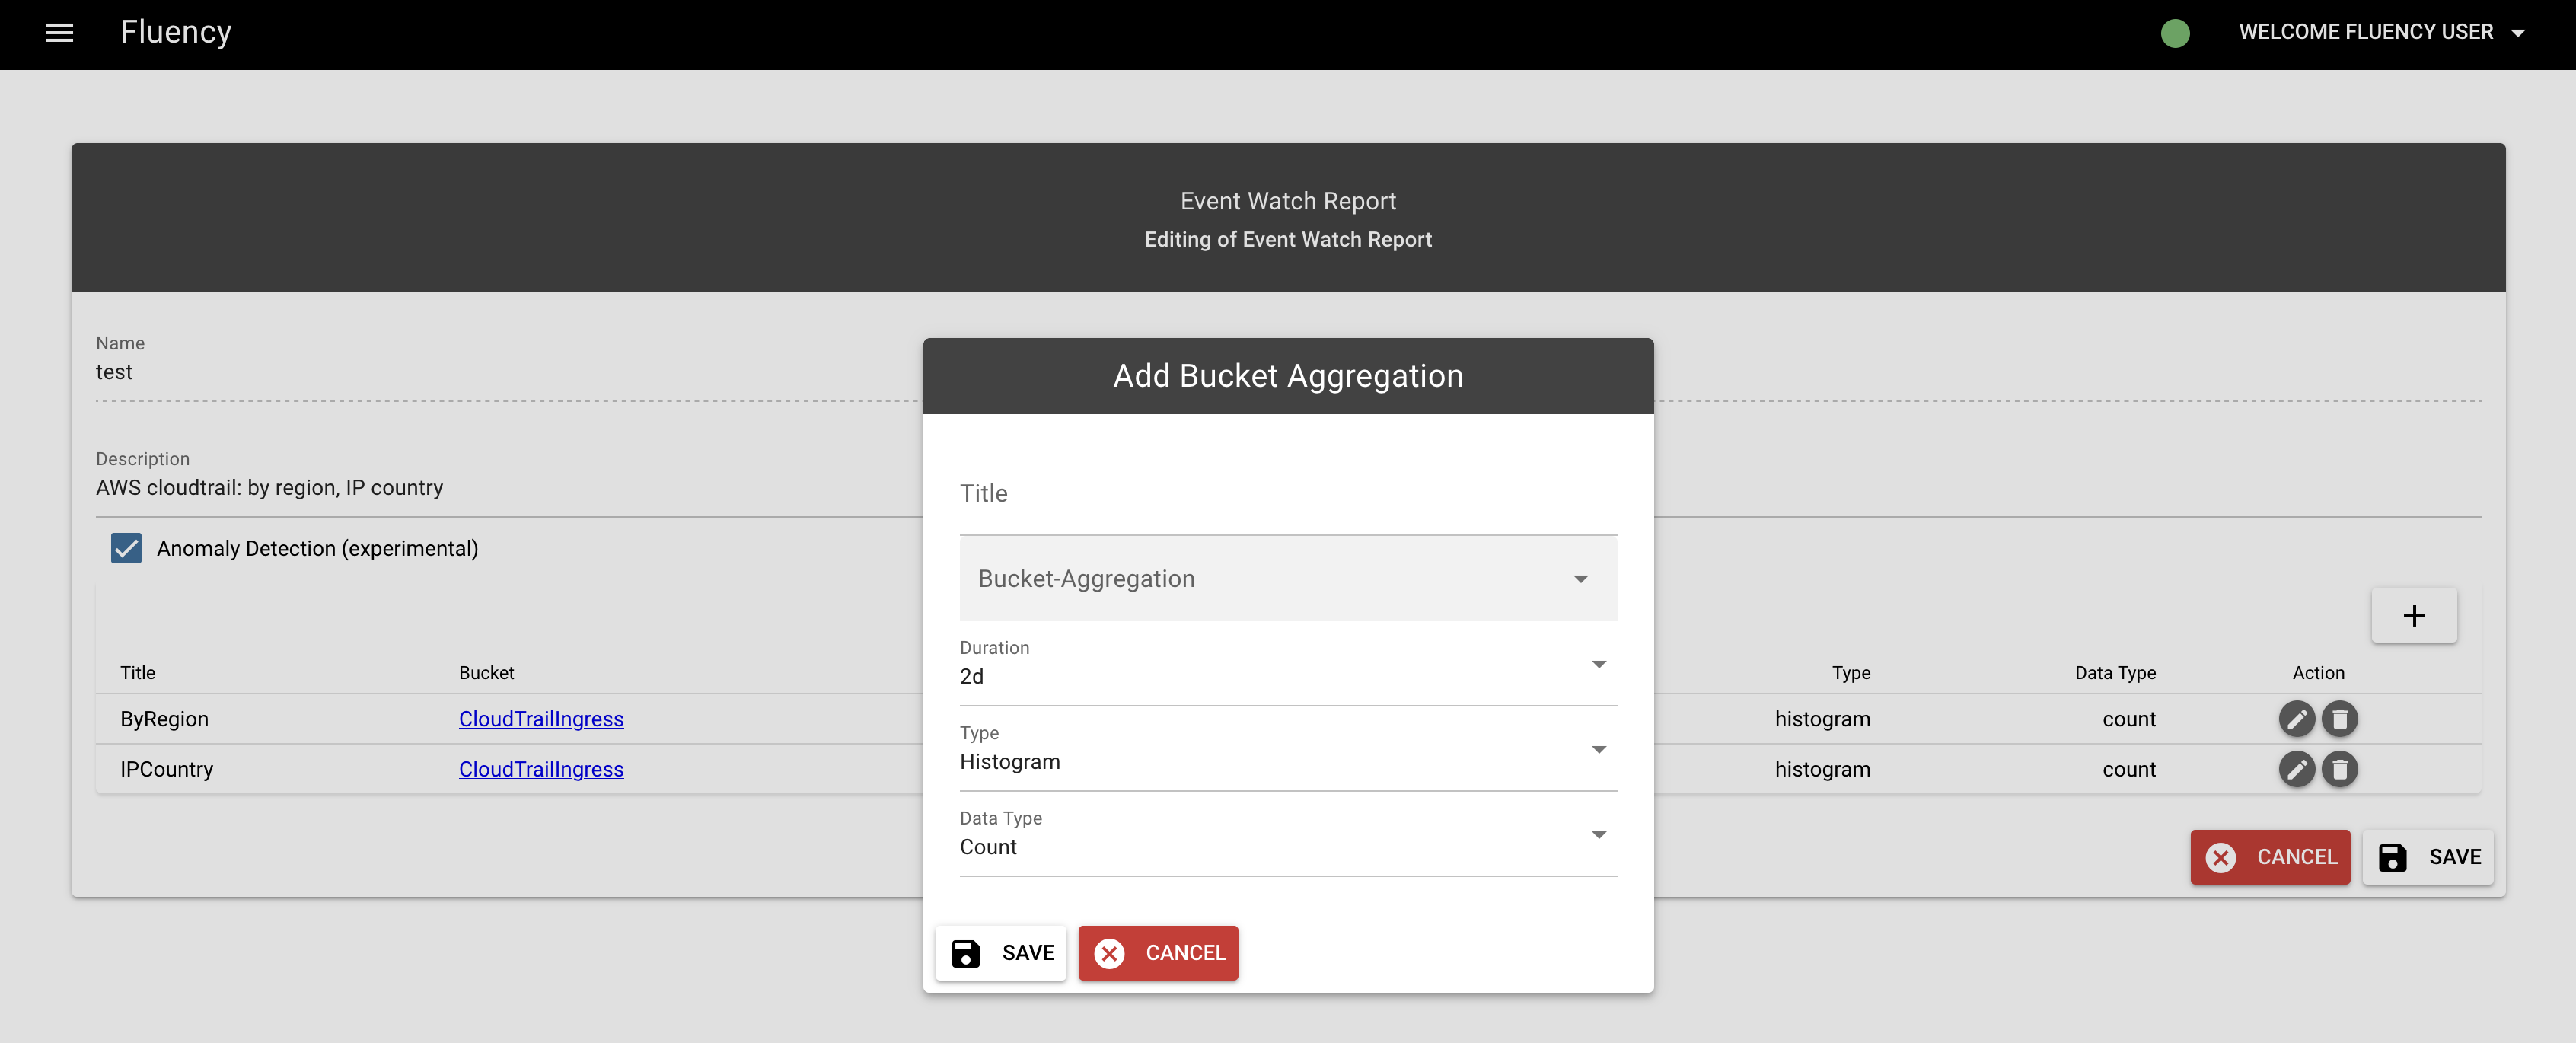Click the IPCountry title cell
The image size is (2576, 1043).
tap(167, 769)
